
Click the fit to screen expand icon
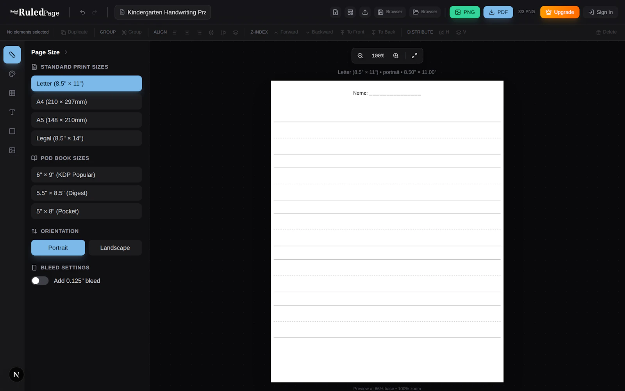[414, 56]
